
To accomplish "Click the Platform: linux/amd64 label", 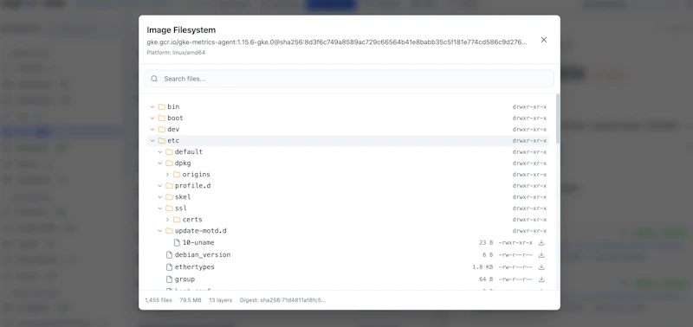I will tap(176, 53).
